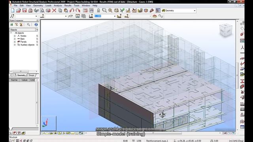Open the Results menu
This screenshot has width=253, height=142.
click(x=68, y=6)
